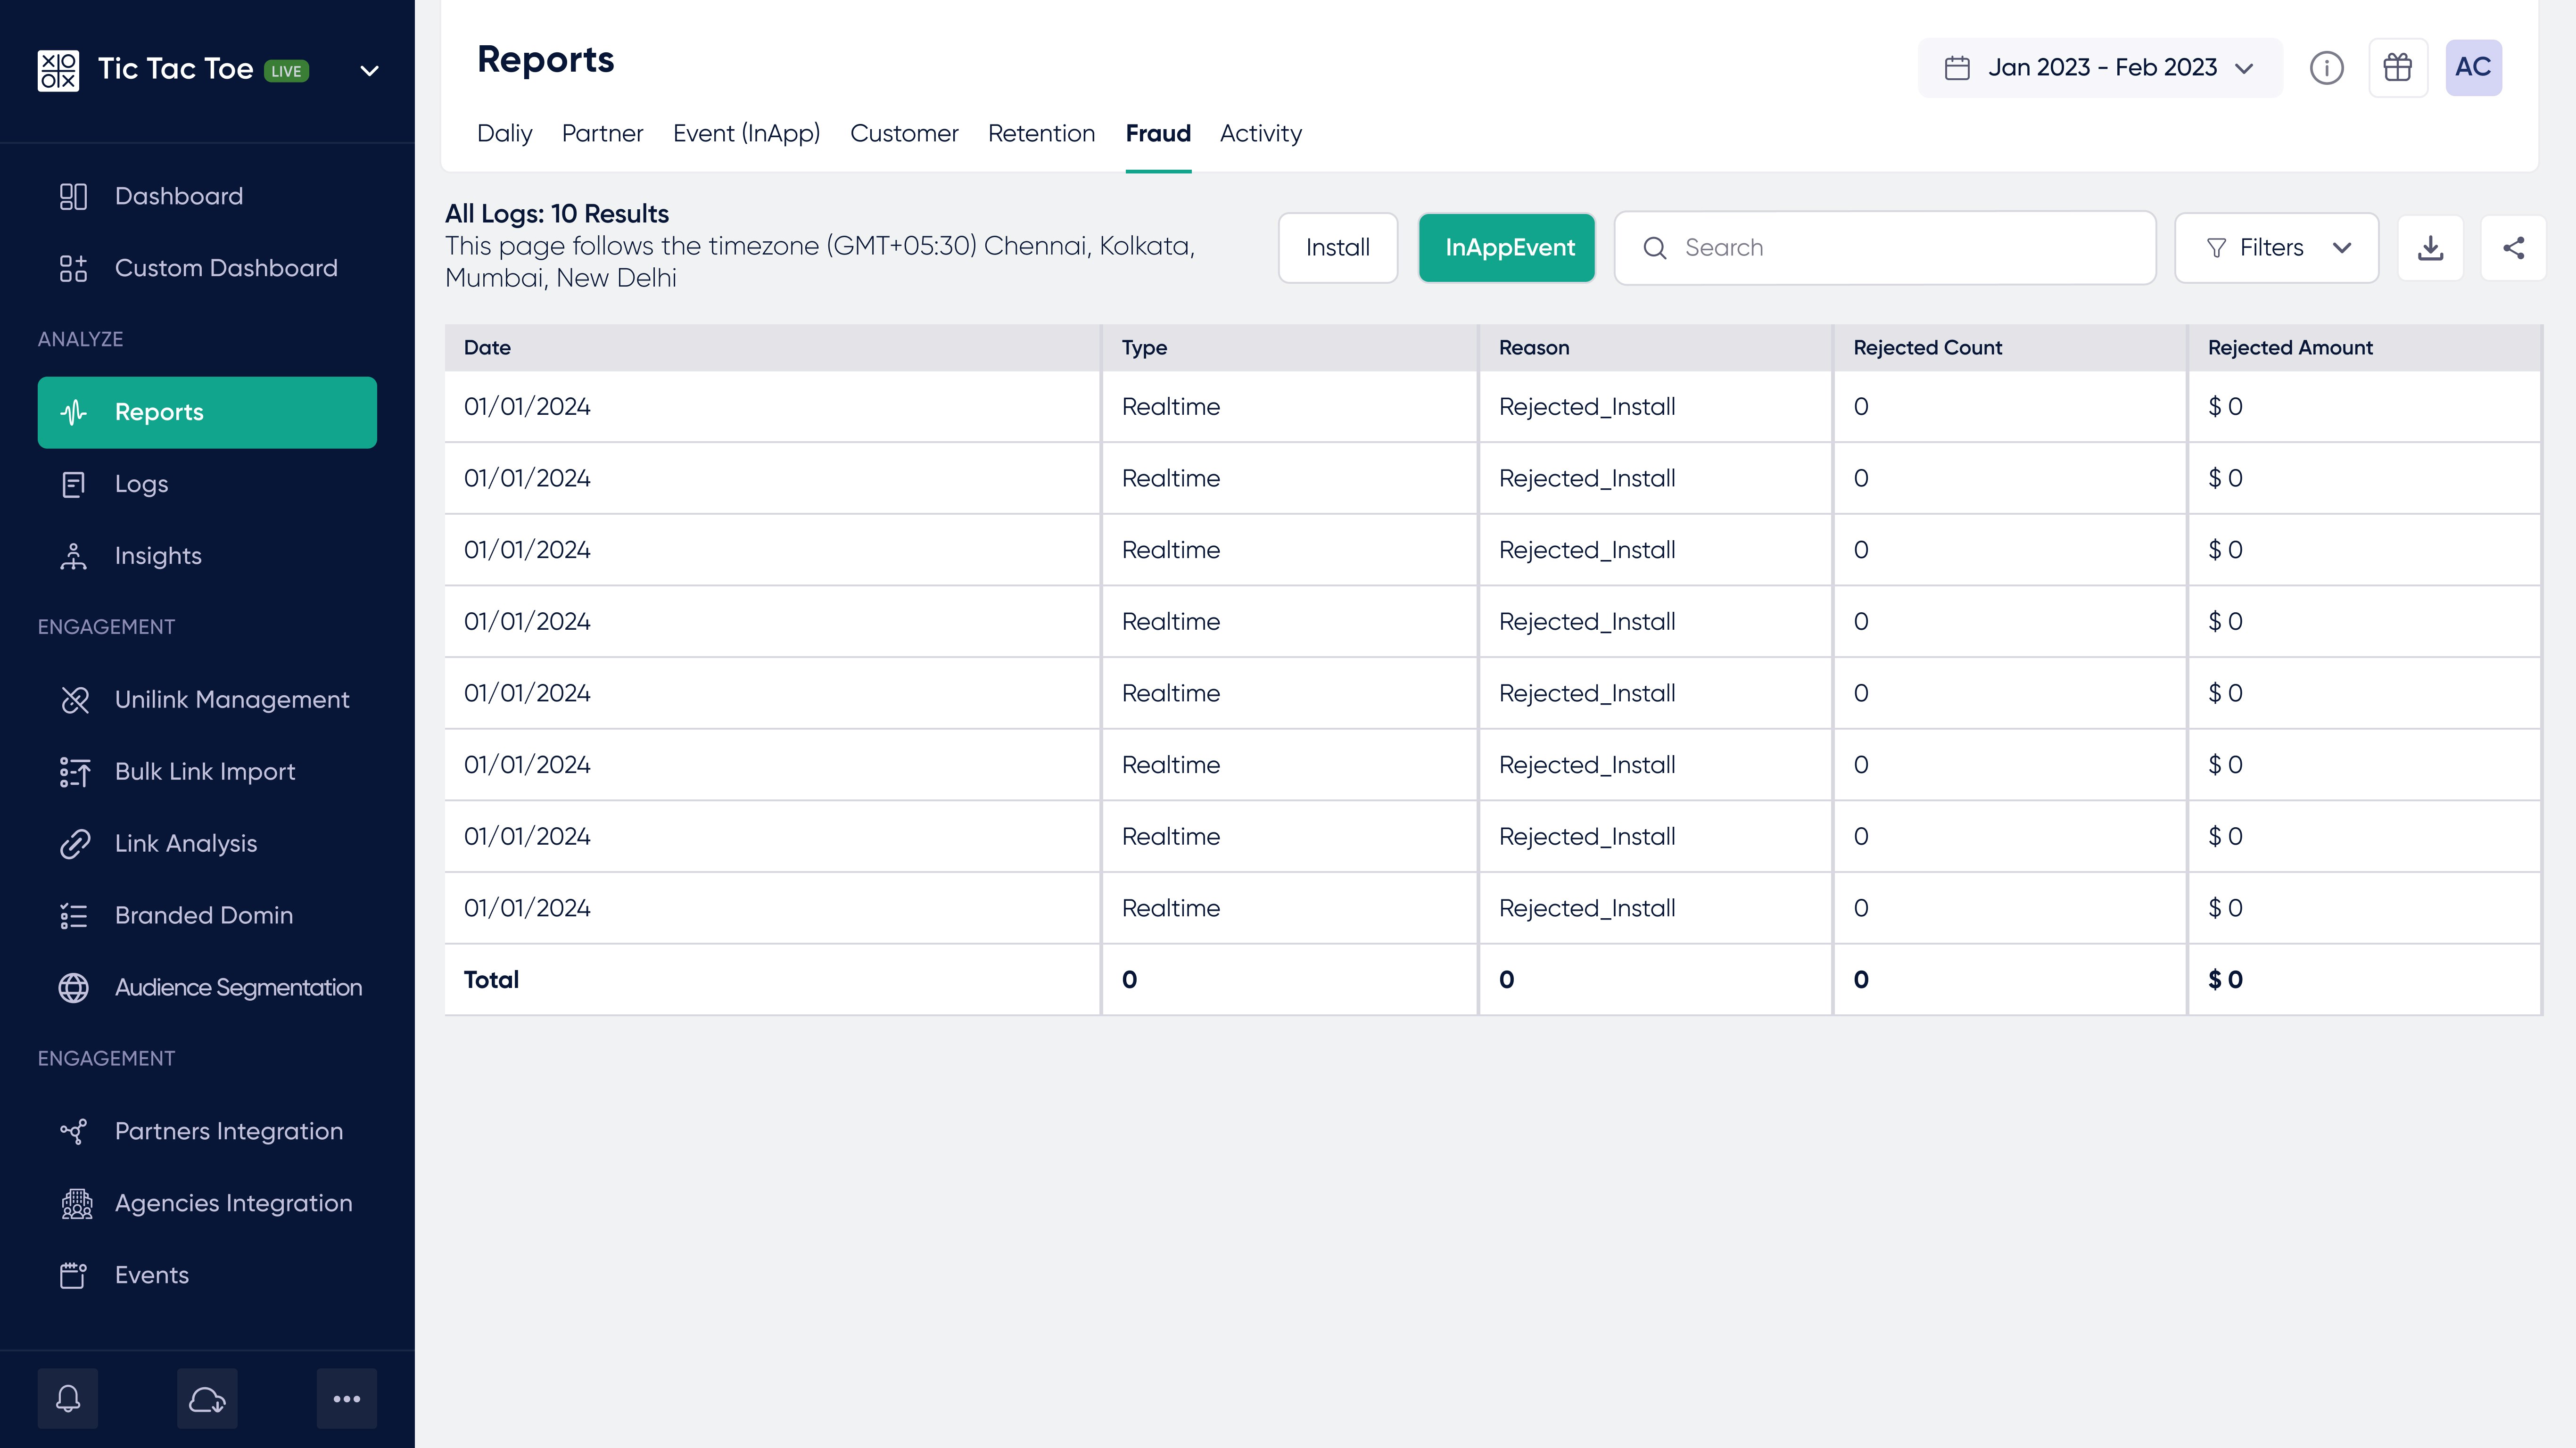Go to Logs in the sidebar
This screenshot has height=1448, width=2576.
click(x=207, y=484)
